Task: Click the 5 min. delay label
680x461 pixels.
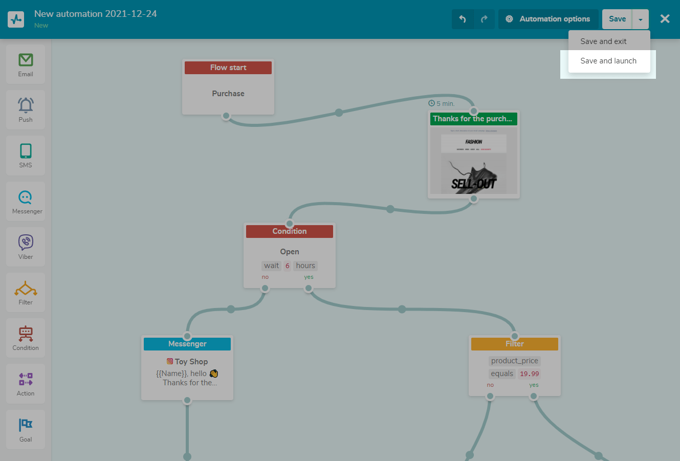Action: point(442,103)
